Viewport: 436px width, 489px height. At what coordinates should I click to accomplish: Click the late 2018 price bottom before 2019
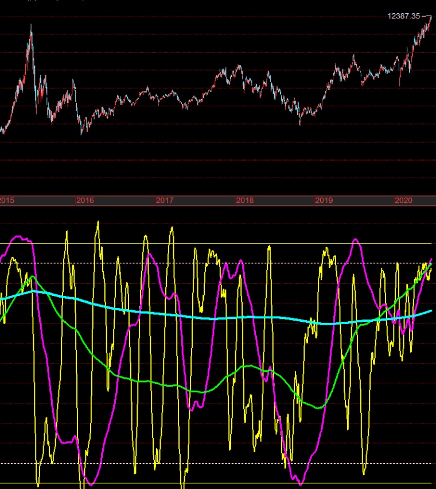click(x=300, y=124)
